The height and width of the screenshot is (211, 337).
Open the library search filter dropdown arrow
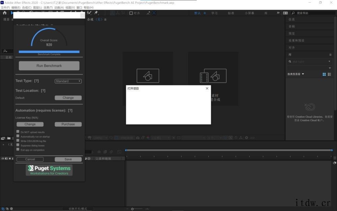click(x=329, y=61)
